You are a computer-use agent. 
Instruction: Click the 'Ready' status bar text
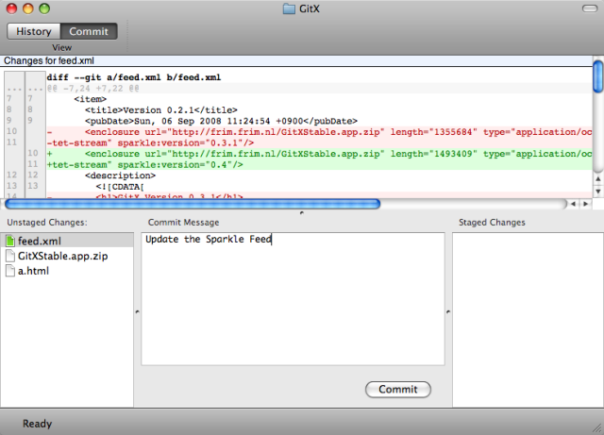point(37,424)
